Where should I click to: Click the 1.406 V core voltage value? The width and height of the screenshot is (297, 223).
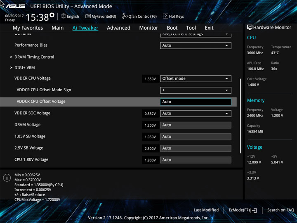pos(253,85)
